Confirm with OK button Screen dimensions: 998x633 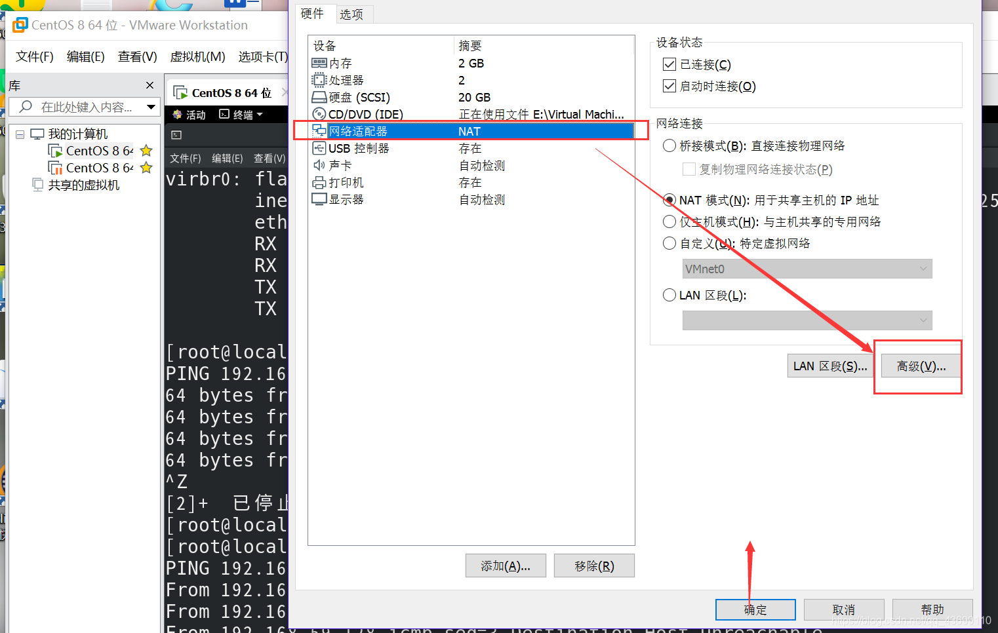pos(755,609)
